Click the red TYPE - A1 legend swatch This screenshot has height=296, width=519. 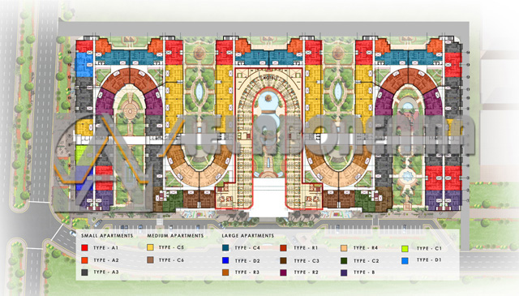pos(84,247)
